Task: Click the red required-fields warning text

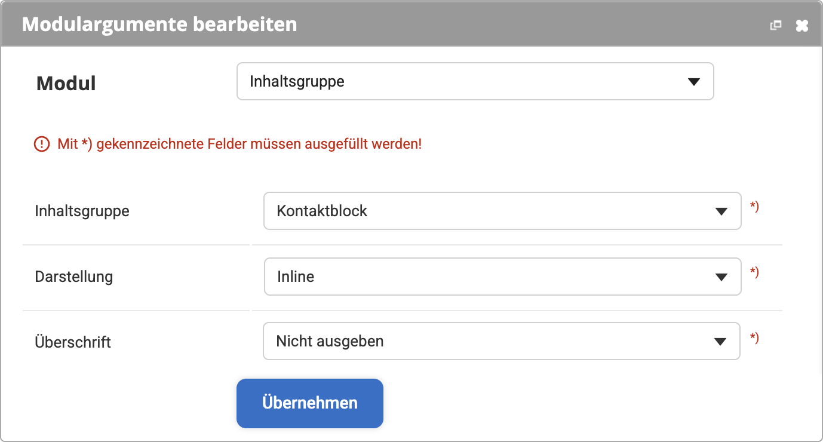Action: pyautogui.click(x=239, y=144)
